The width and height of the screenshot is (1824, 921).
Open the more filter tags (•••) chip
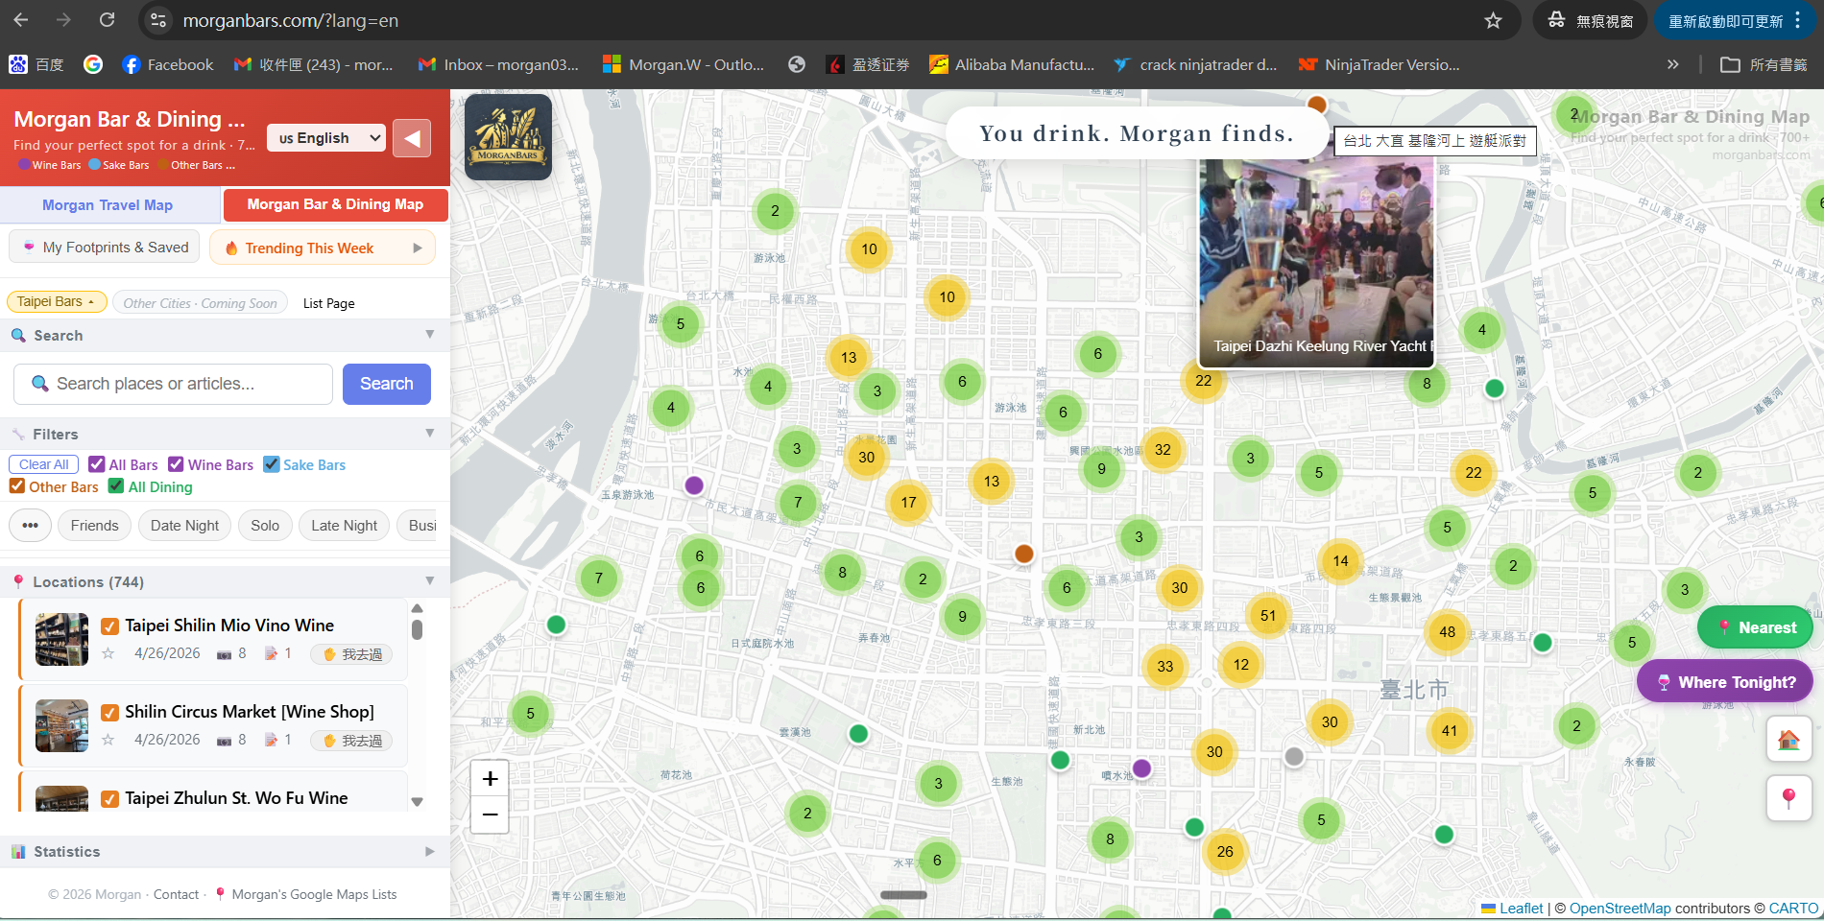coord(31,526)
